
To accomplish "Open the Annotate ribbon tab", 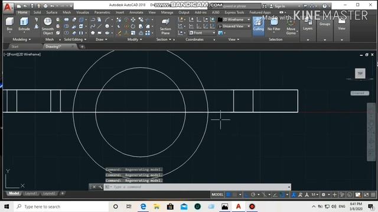I will coord(136,12).
